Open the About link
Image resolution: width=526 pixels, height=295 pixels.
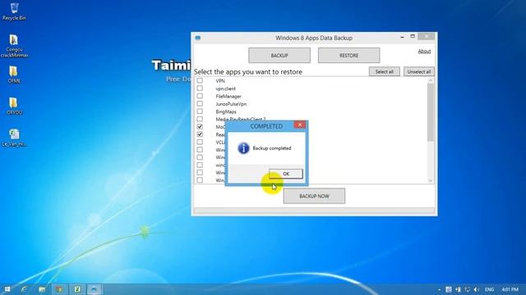coord(424,51)
